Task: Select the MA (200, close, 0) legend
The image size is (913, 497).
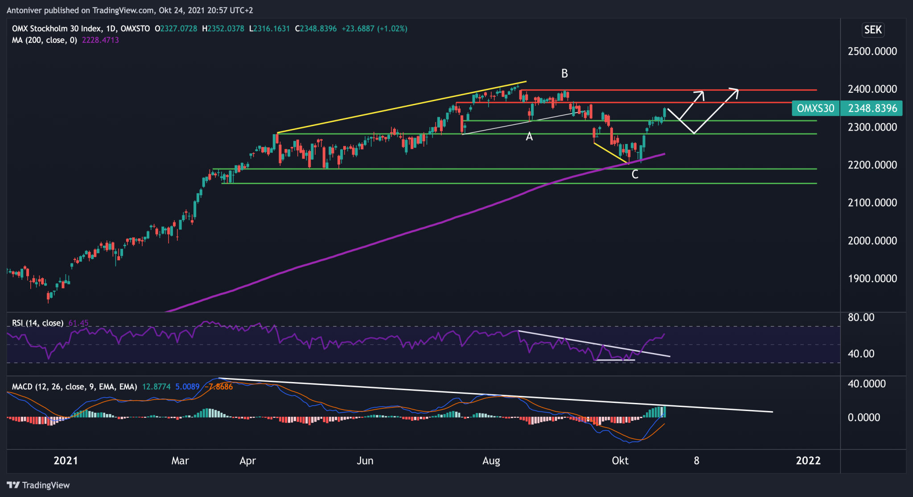Action: (x=44, y=40)
